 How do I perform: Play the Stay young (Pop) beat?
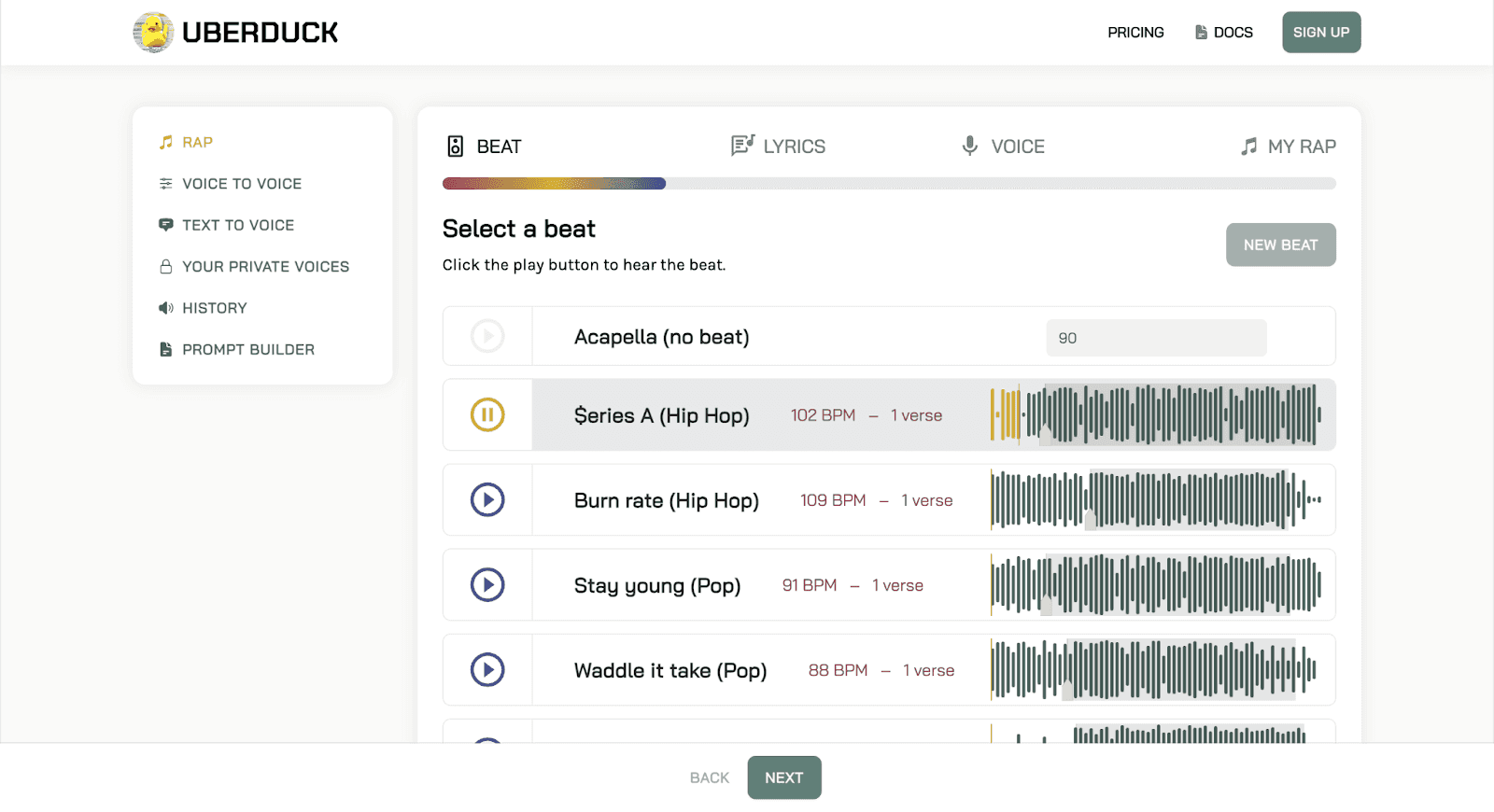click(x=487, y=584)
